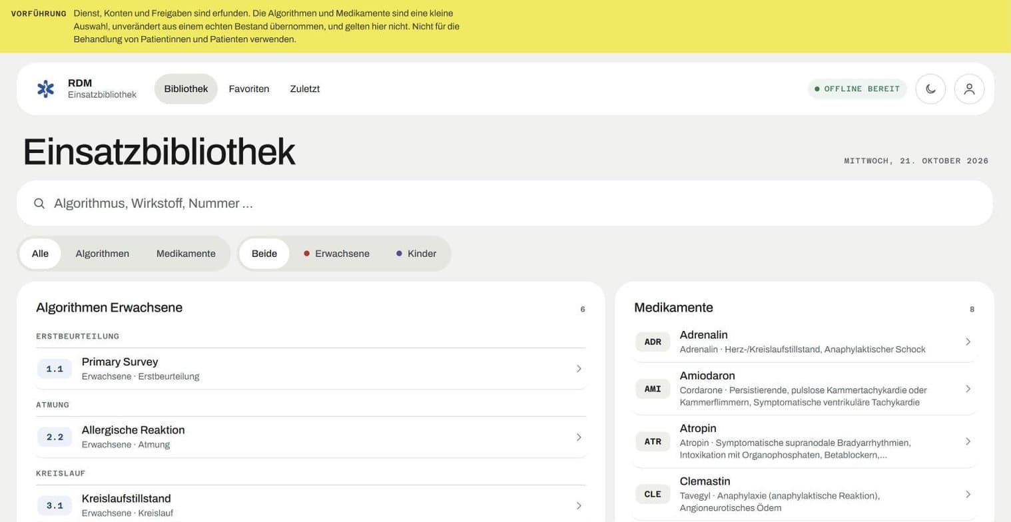Filter the list by Algorithmen
The width and height of the screenshot is (1011, 522).
point(103,254)
